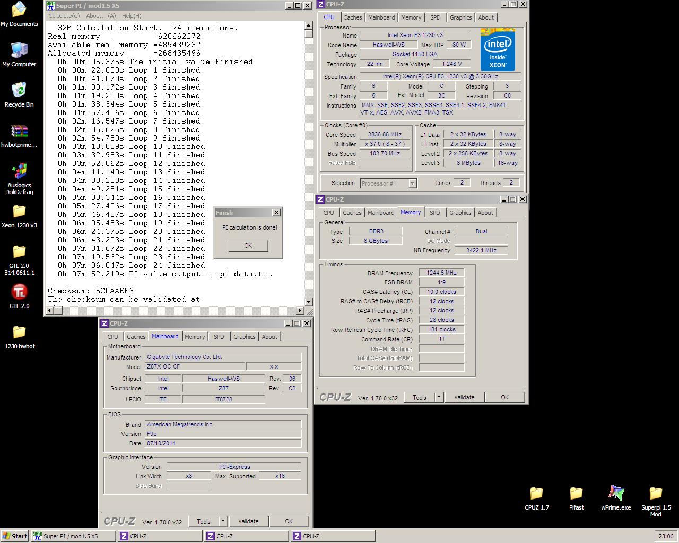This screenshot has width=679, height=543.
Task: Open the Start menu
Action: pos(15,536)
